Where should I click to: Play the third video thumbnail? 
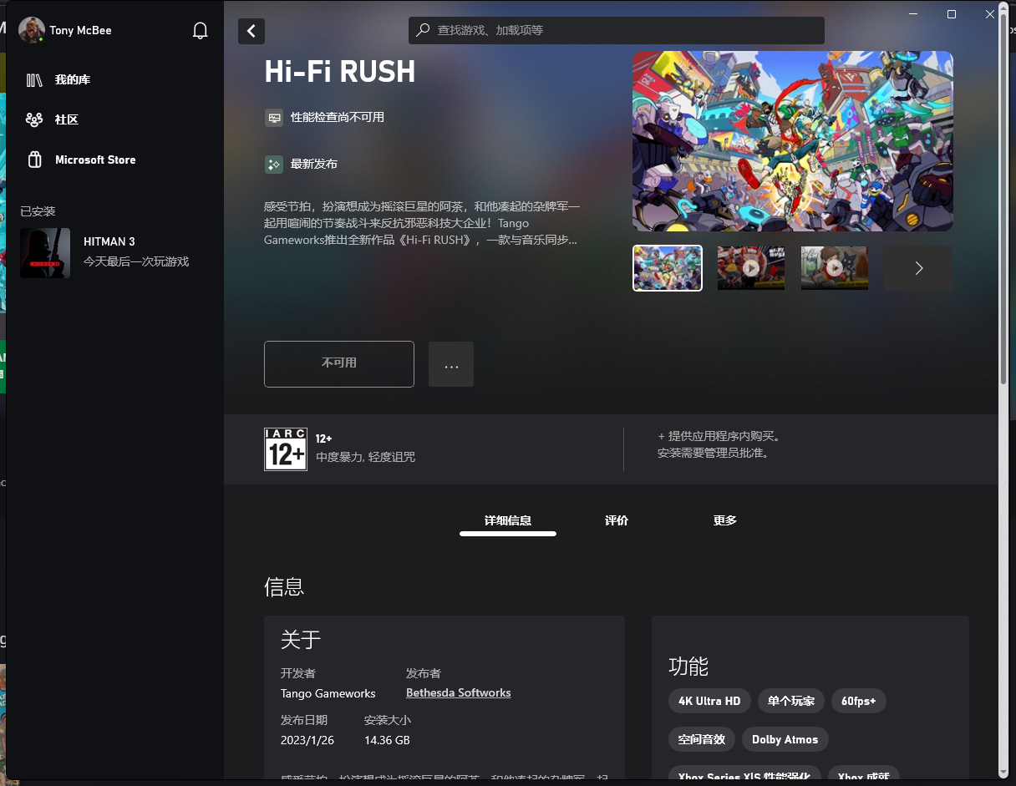(835, 268)
